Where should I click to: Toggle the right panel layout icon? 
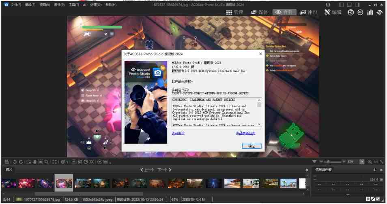click(x=357, y=5)
